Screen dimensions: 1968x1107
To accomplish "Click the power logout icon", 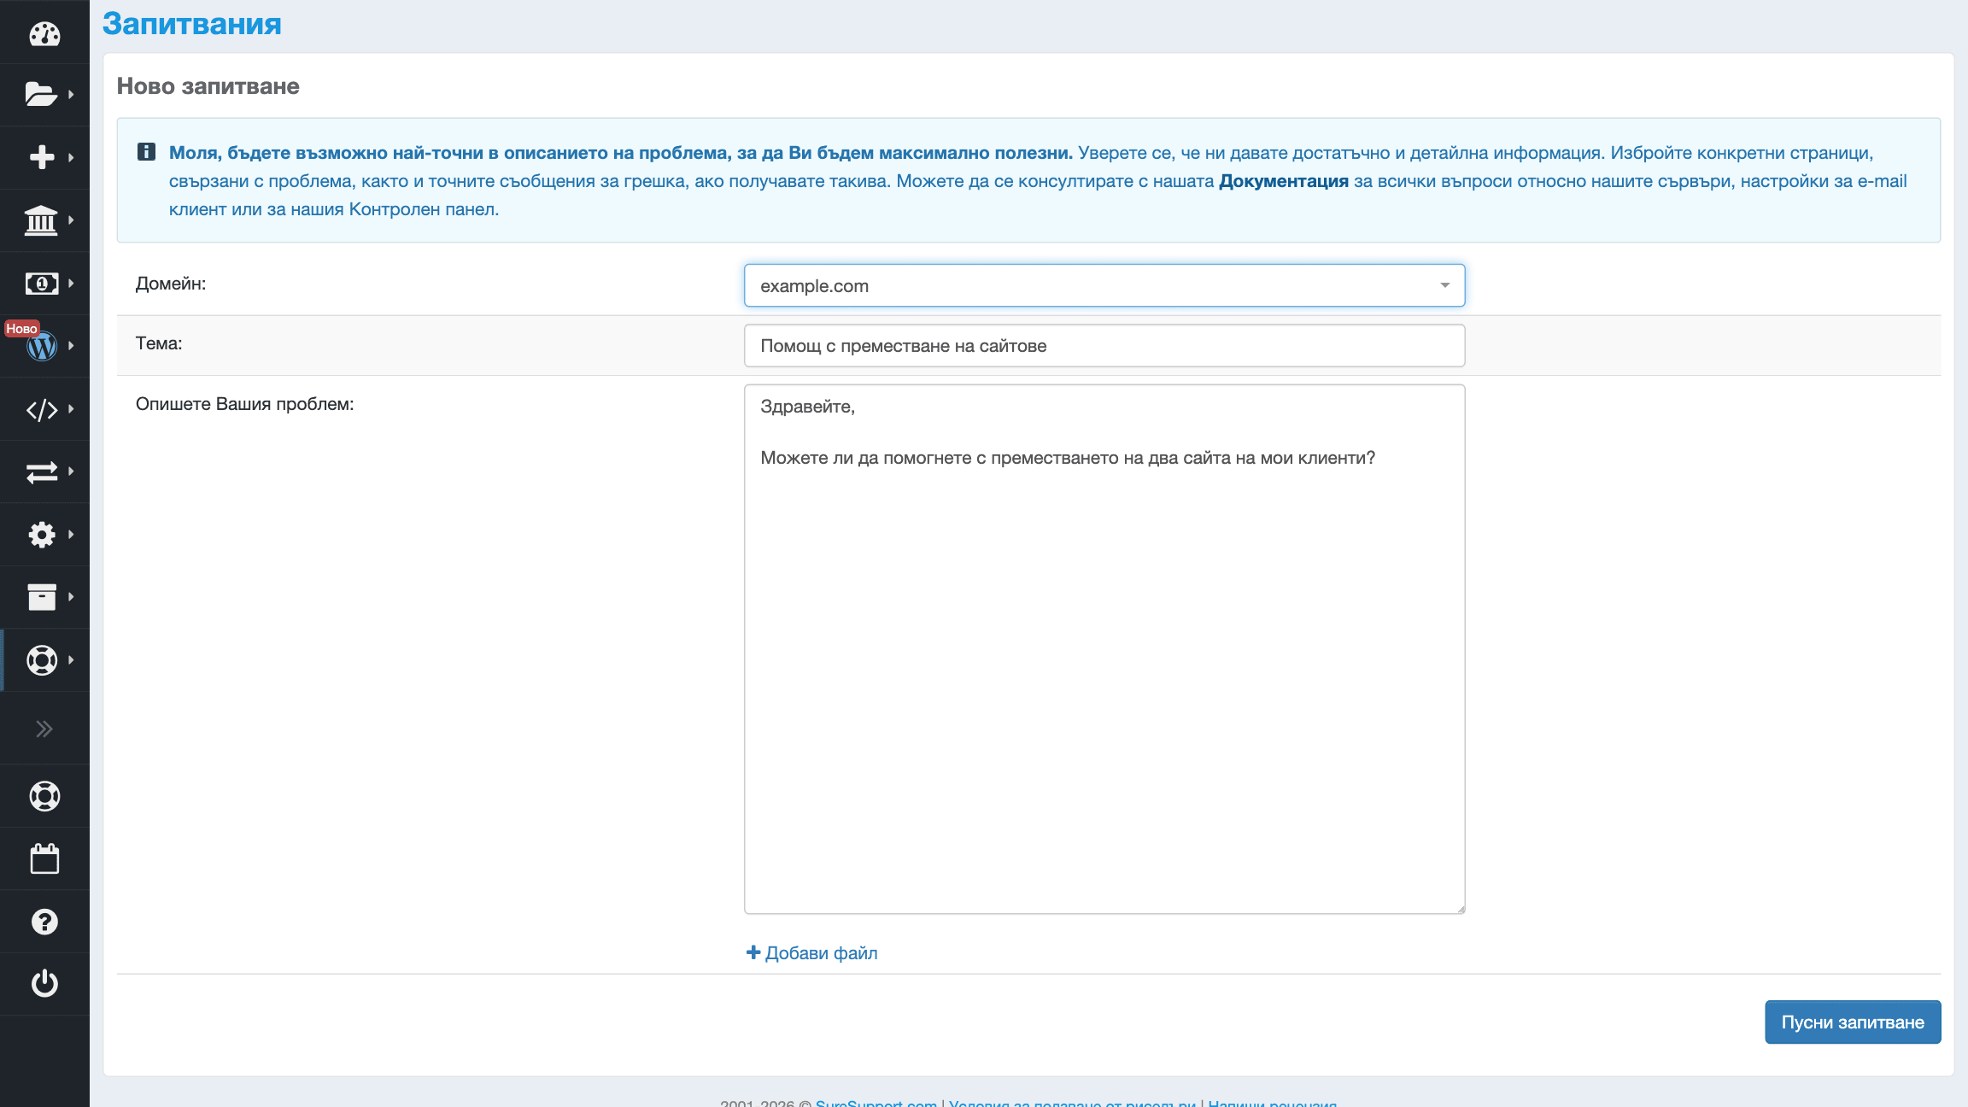I will 44,984.
